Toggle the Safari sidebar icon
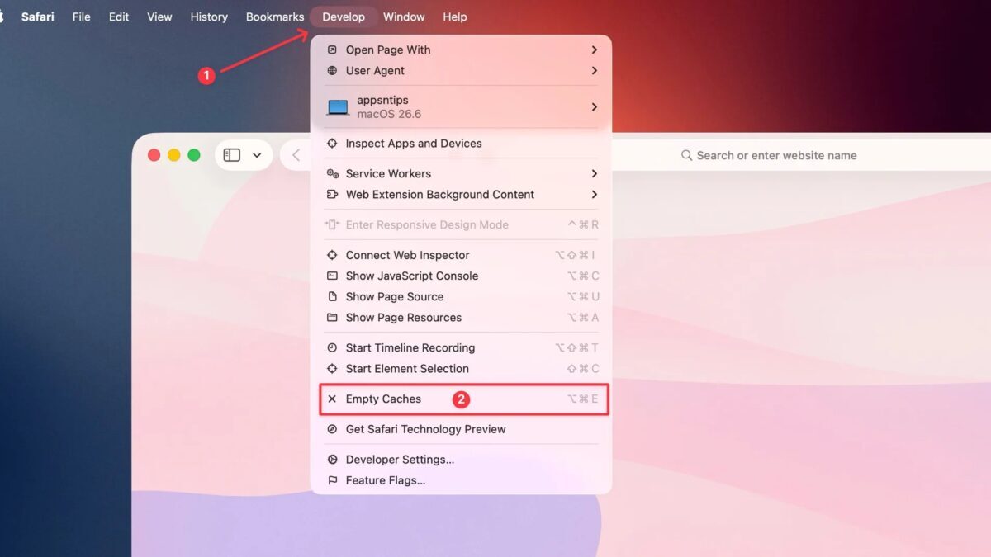 pyautogui.click(x=232, y=155)
